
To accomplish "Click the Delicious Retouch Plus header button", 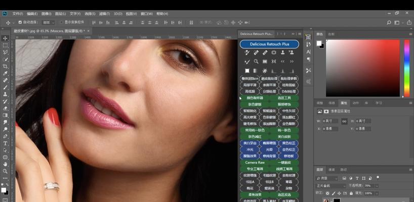I will (x=269, y=44).
